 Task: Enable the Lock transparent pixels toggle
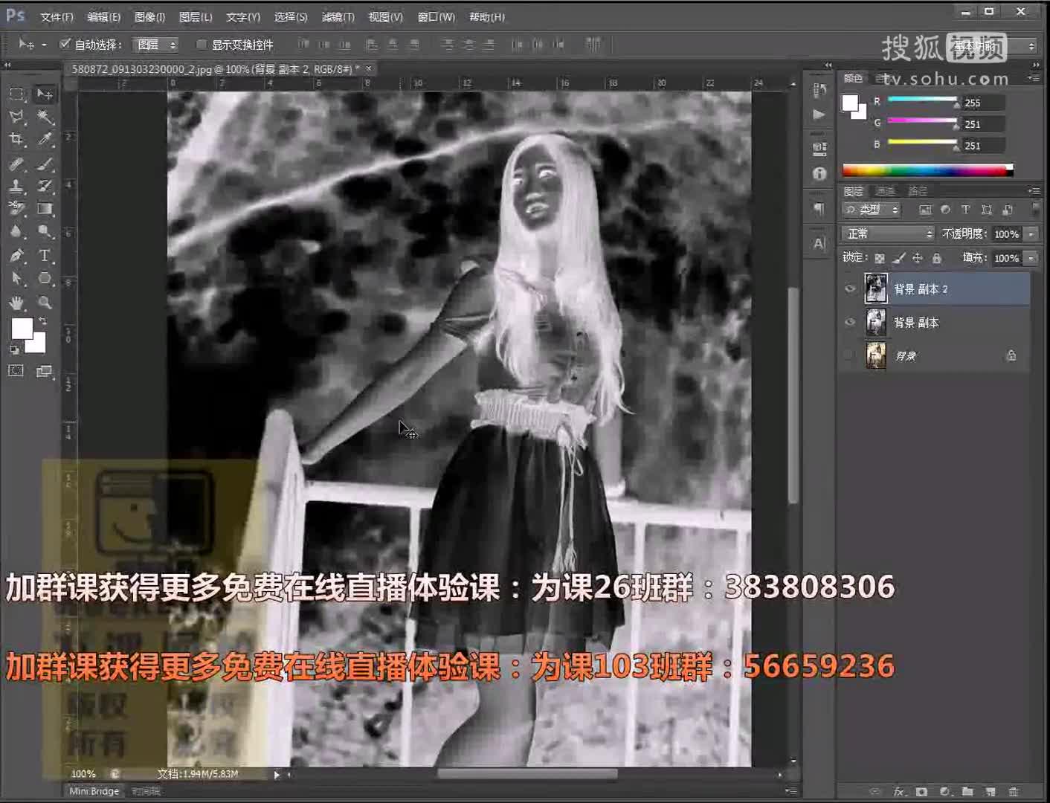(880, 258)
